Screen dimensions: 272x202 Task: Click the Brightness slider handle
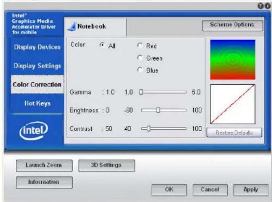click(158, 110)
